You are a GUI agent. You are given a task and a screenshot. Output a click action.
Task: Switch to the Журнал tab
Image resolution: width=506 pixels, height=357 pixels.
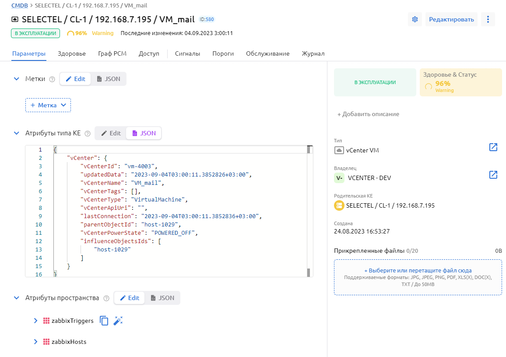313,53
